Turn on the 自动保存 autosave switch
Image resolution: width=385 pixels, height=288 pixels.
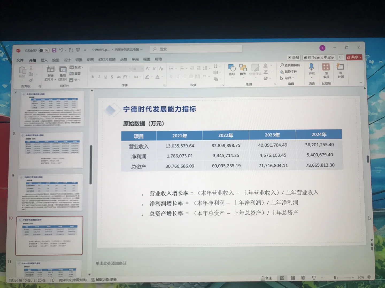coord(44,50)
